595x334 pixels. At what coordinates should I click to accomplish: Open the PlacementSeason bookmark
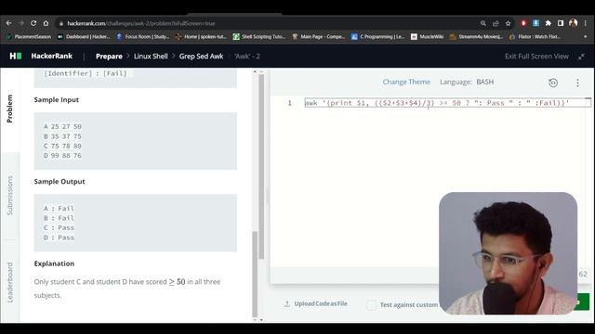(29, 37)
